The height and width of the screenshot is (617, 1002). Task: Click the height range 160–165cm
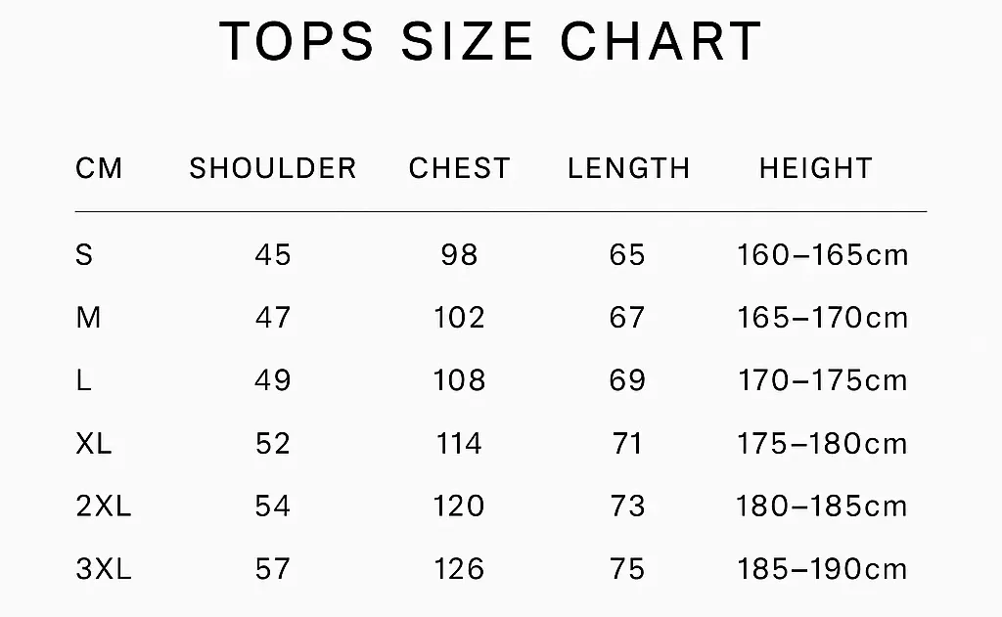[823, 255]
